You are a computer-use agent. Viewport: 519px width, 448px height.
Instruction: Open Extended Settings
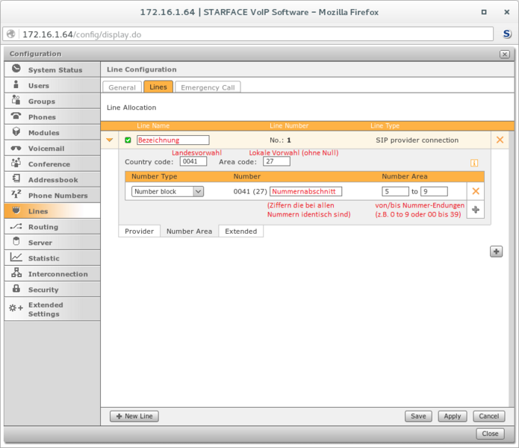tap(52, 309)
